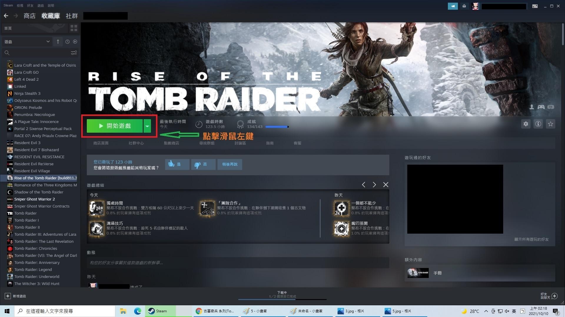Open the 獨處時間 achievement icon
Image resolution: width=565 pixels, height=317 pixels.
tap(97, 208)
